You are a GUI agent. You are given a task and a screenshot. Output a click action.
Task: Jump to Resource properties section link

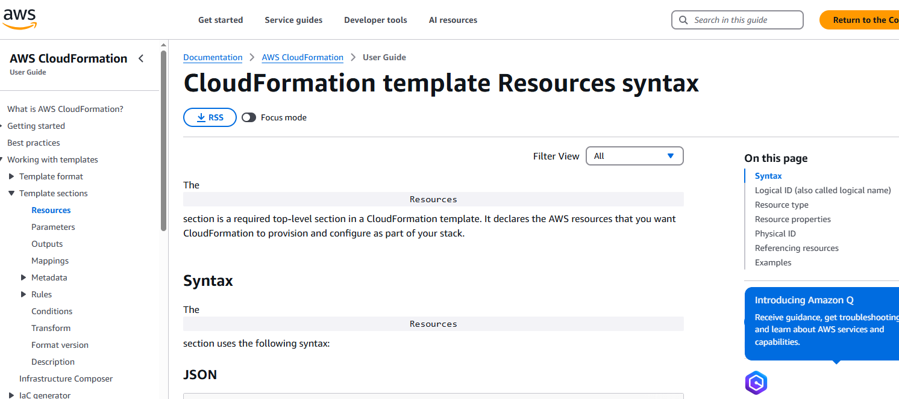coord(793,219)
